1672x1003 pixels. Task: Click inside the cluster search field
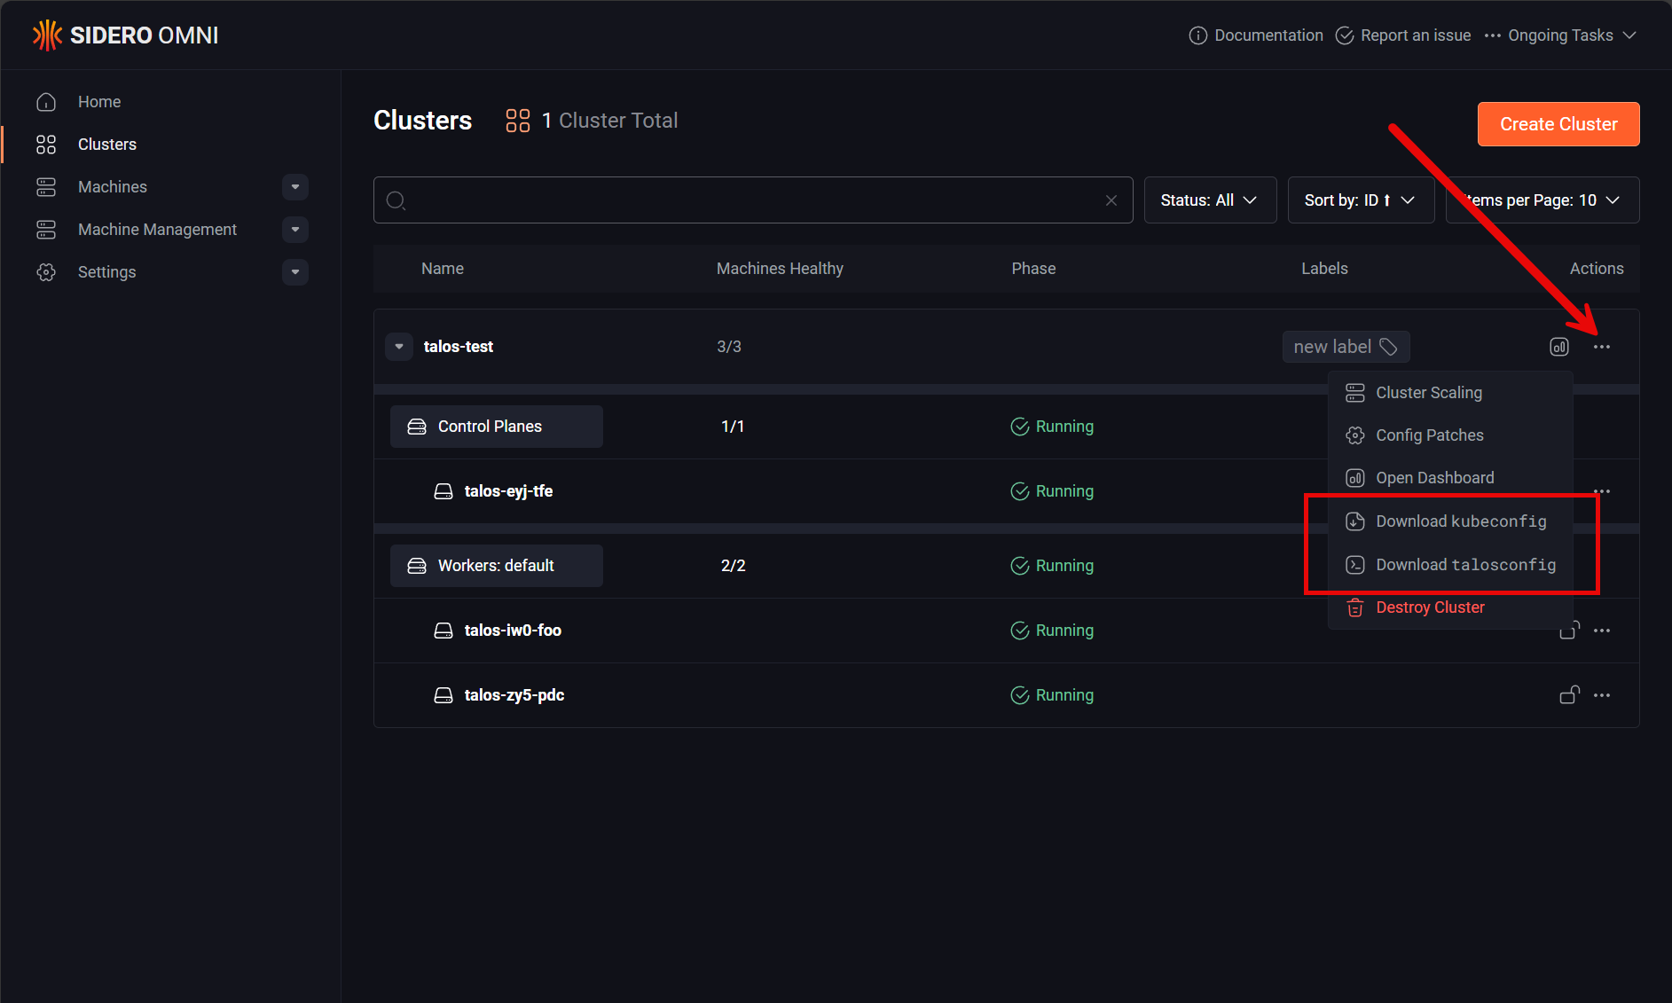754,200
